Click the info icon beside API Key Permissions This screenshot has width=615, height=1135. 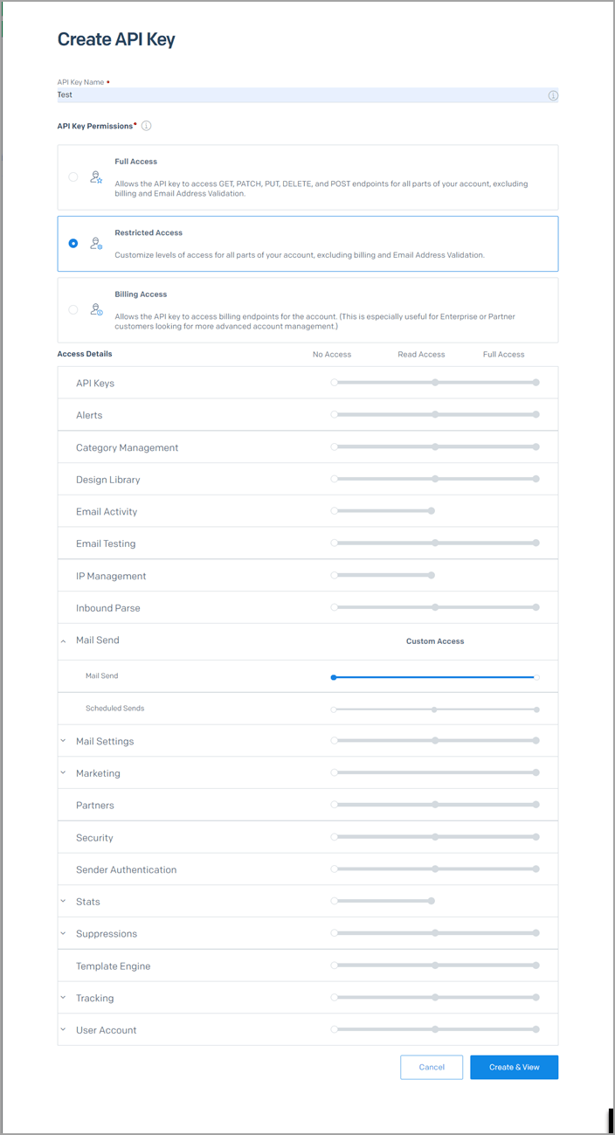click(147, 126)
